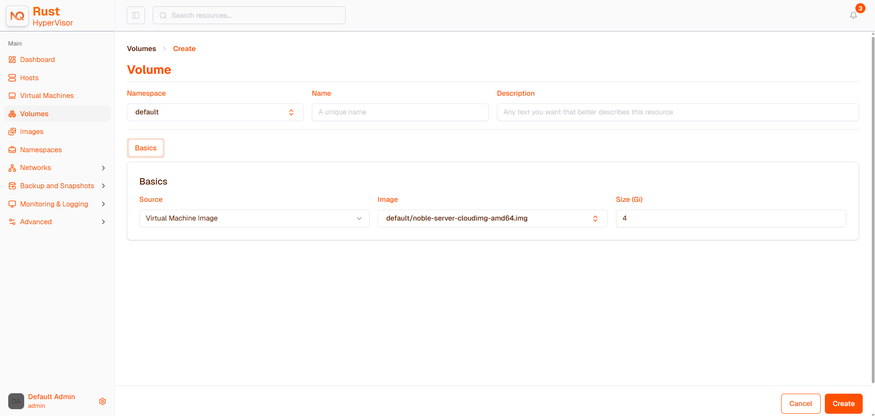Open the Namespace dropdown
The height and width of the screenshot is (416, 875).
215,112
